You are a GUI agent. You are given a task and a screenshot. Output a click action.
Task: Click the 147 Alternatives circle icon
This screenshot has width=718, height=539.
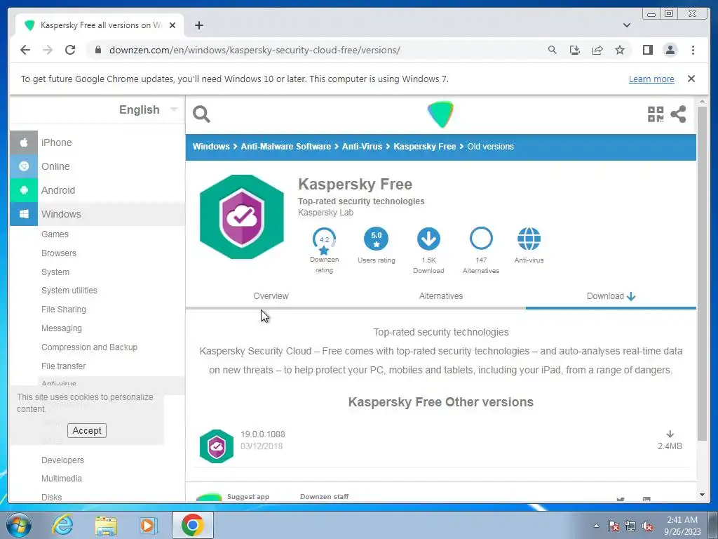pos(481,239)
